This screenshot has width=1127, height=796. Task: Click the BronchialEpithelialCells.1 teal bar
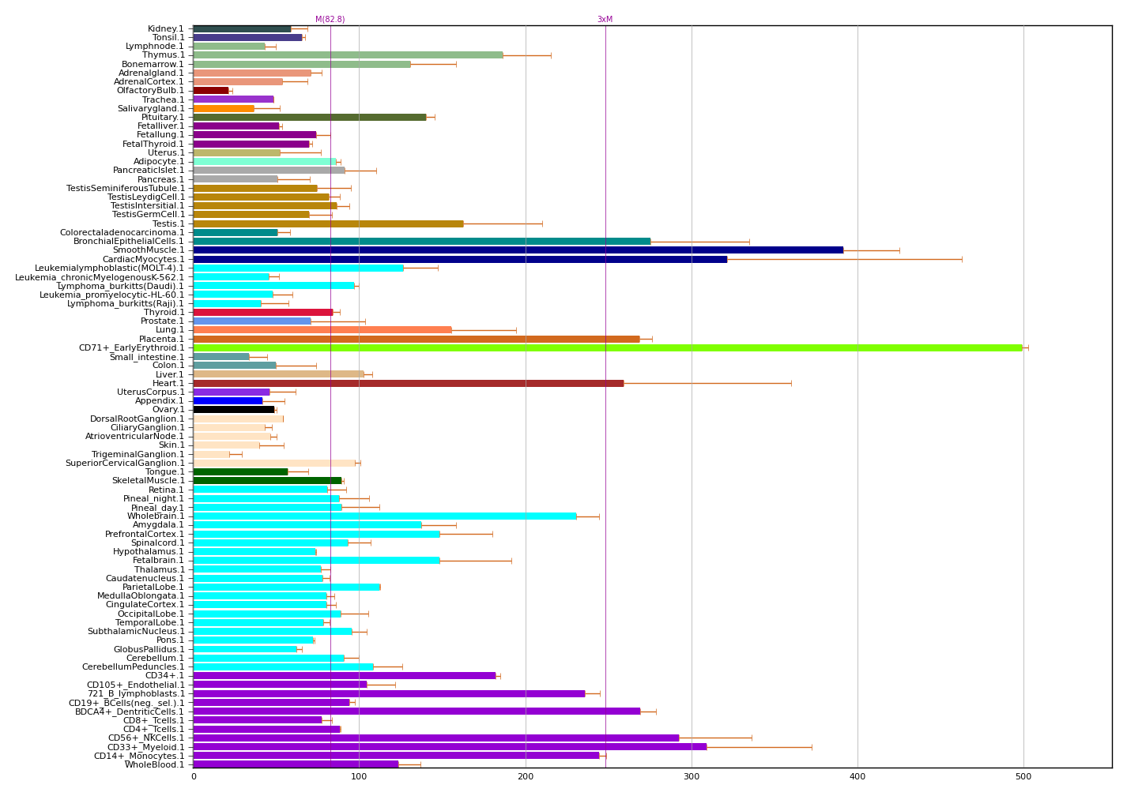(x=421, y=242)
